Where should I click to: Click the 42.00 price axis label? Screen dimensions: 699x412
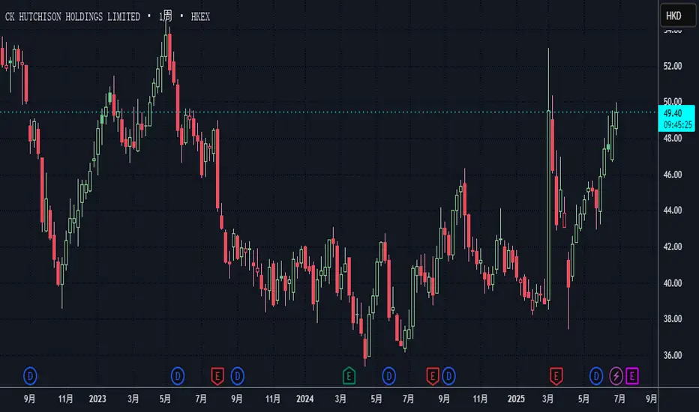pos(672,246)
